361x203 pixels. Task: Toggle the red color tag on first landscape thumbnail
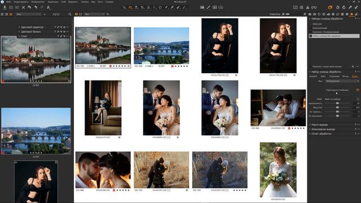click(111, 66)
